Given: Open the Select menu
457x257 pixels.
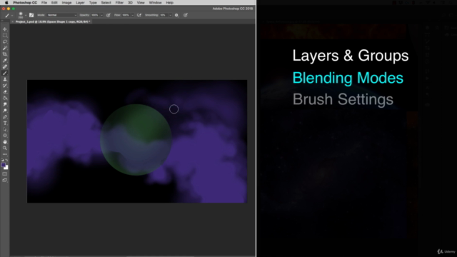Looking at the screenshot, I should (106, 3).
